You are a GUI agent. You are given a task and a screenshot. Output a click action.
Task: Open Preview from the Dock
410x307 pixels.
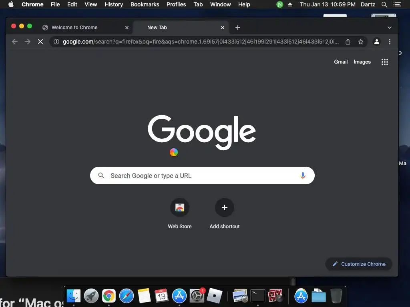click(x=240, y=296)
